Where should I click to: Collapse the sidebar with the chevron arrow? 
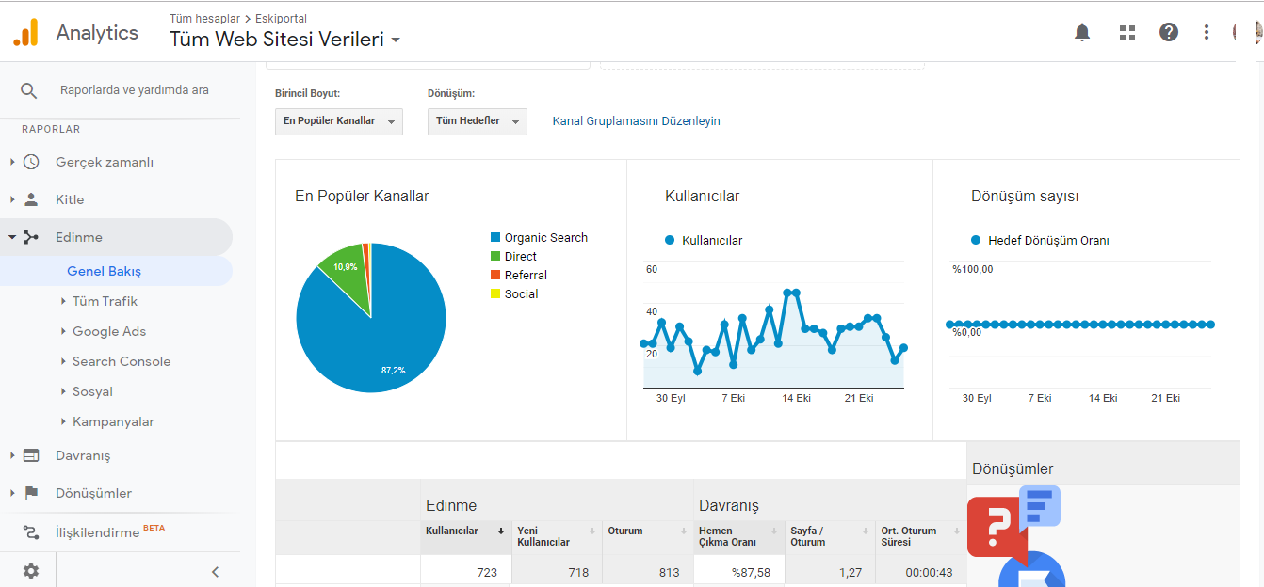tap(215, 571)
